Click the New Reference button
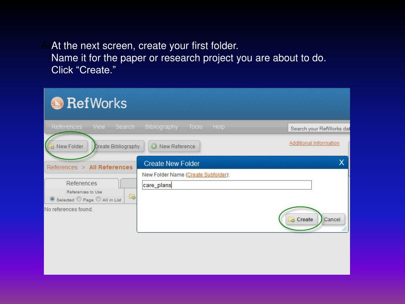This screenshot has width=405, height=304. click(x=174, y=146)
